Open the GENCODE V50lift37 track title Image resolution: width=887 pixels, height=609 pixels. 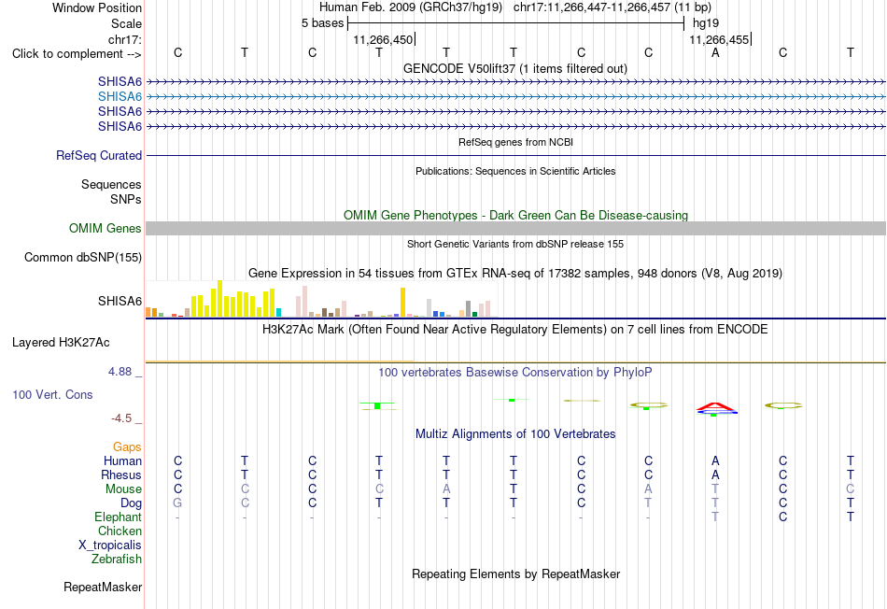(x=514, y=68)
